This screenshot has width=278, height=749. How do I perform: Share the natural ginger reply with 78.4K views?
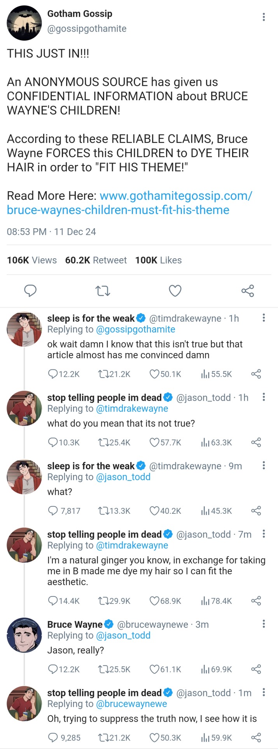(x=256, y=601)
